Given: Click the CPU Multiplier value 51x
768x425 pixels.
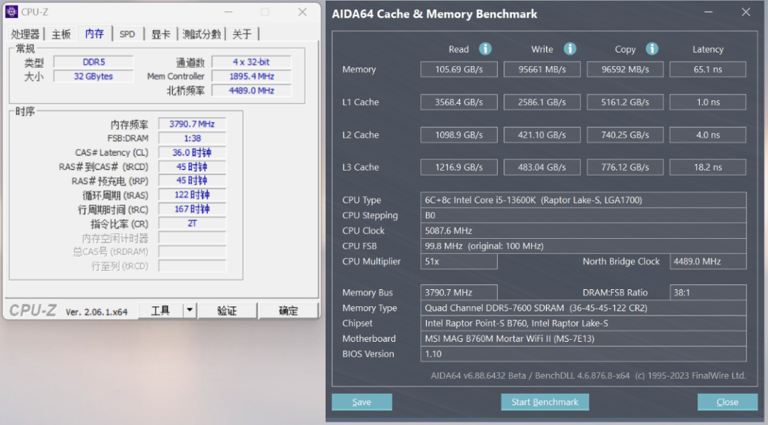Looking at the screenshot, I should pyautogui.click(x=459, y=262).
